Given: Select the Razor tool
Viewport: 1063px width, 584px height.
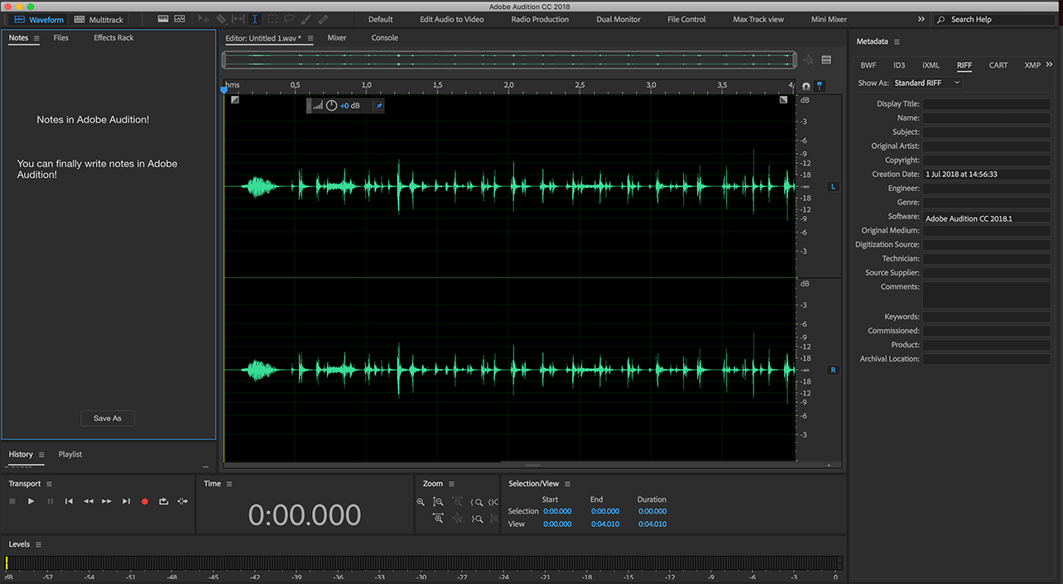Looking at the screenshot, I should click(x=221, y=19).
